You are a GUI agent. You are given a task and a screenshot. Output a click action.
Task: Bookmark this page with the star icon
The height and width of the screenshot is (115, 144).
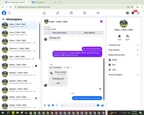(132, 7)
